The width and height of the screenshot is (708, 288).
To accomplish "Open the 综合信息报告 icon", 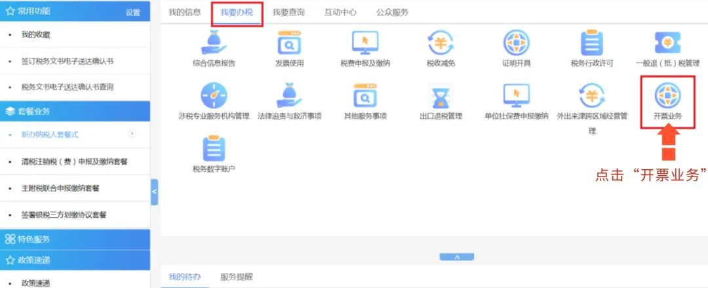I will [x=214, y=43].
